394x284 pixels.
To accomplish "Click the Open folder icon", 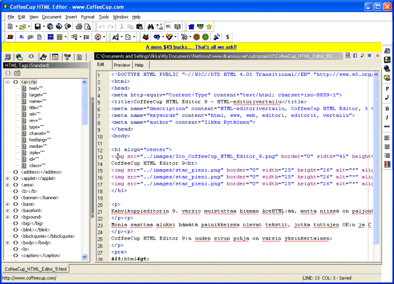I will click(x=23, y=27).
